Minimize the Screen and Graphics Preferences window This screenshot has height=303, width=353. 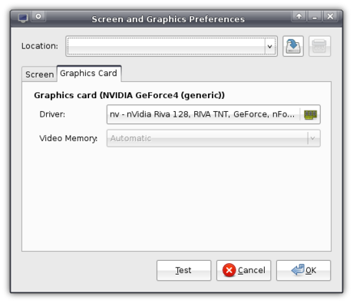pyautogui.click(x=315, y=17)
